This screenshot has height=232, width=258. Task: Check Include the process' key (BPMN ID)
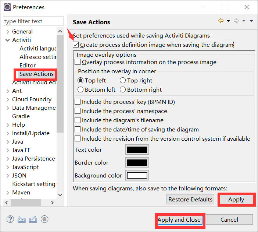[x=78, y=102]
